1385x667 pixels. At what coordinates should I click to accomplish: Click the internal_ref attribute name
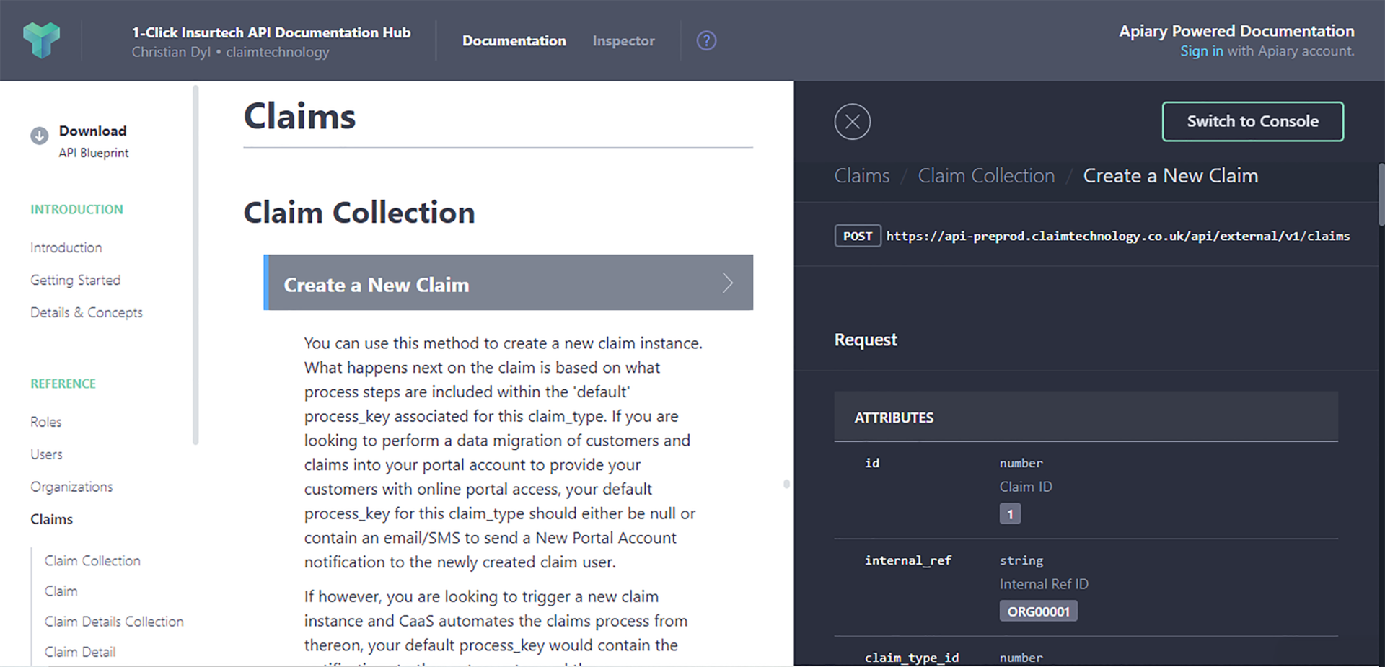point(908,561)
